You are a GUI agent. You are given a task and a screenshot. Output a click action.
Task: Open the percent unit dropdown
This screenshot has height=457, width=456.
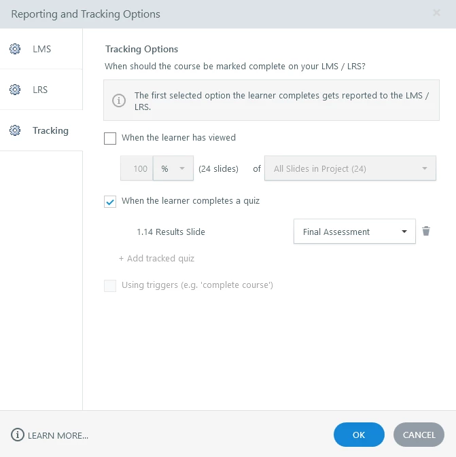[x=173, y=169]
